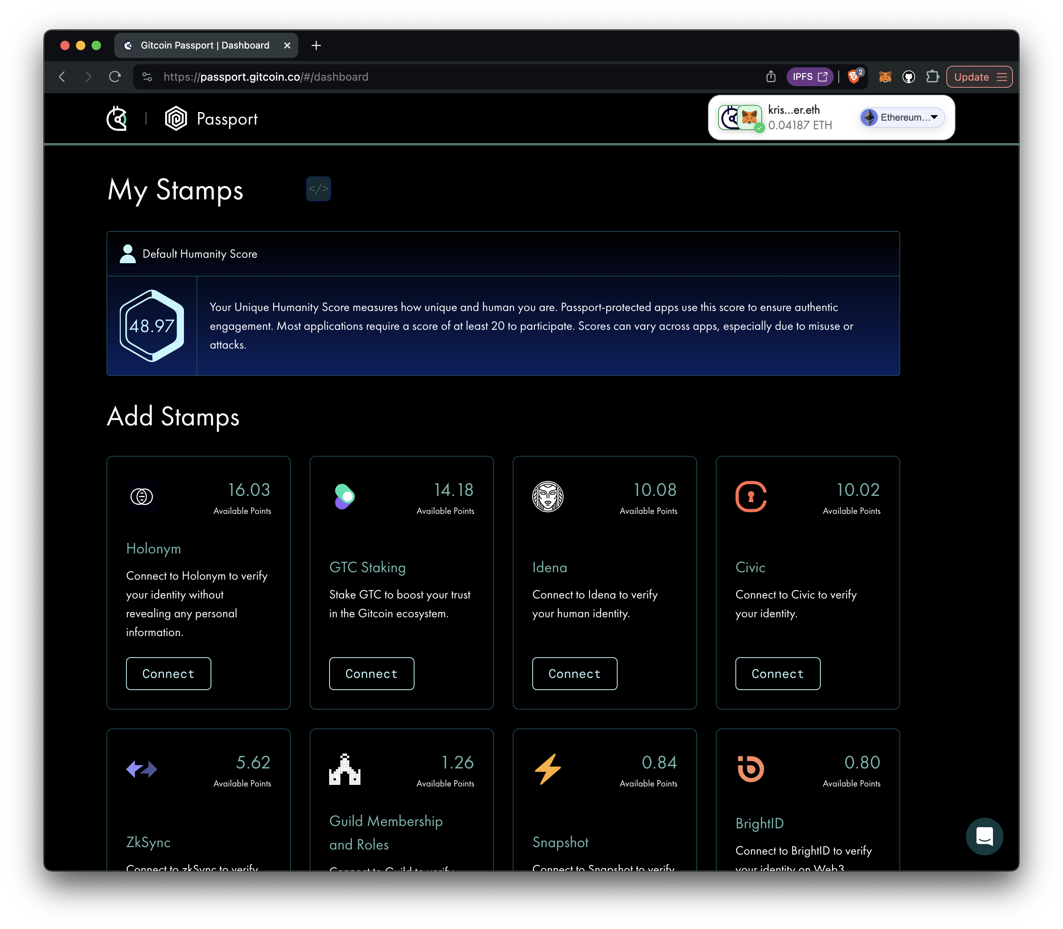
Task: Go back to previous page
Action: coord(62,77)
